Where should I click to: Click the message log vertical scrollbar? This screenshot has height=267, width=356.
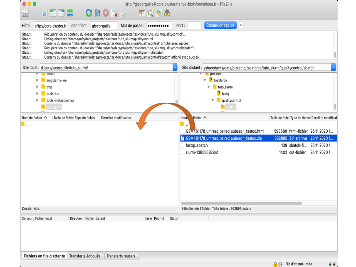(335, 55)
